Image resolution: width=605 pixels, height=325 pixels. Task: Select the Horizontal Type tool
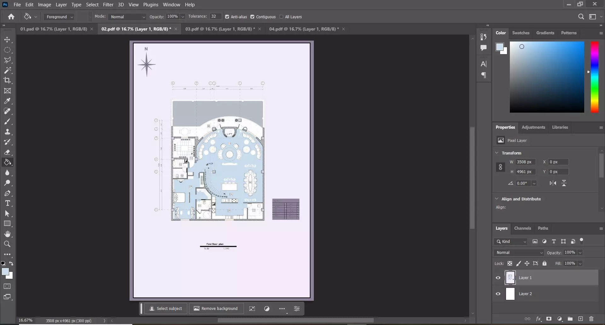coord(7,203)
